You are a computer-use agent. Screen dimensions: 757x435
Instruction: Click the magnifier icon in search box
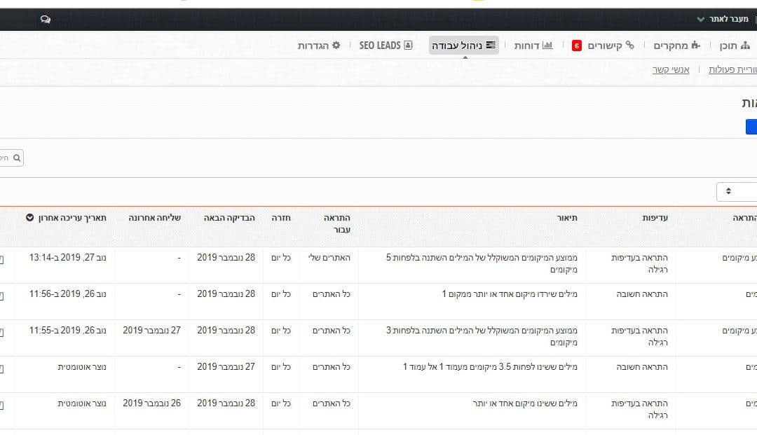click(x=17, y=158)
